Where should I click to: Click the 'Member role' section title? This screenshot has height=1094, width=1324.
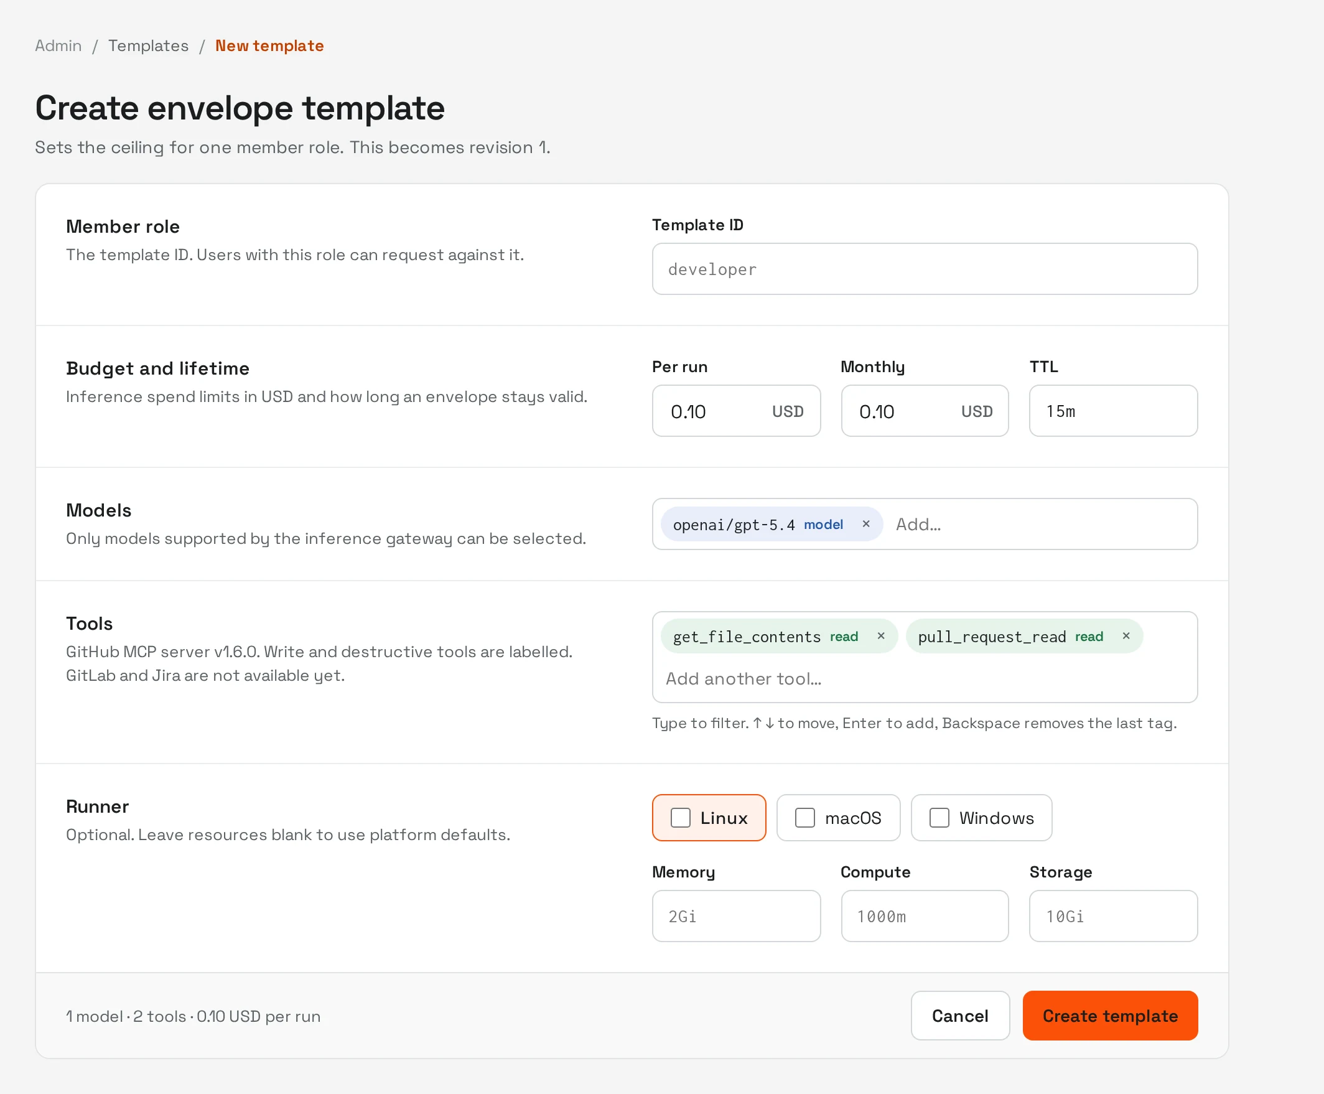(x=123, y=227)
